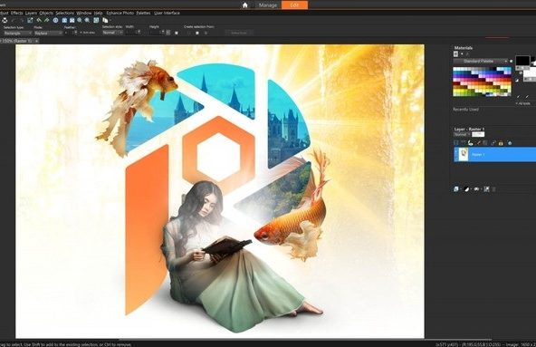536x347 pixels.
Task: Click the Print icon in toolbar
Action: click(x=5, y=21)
